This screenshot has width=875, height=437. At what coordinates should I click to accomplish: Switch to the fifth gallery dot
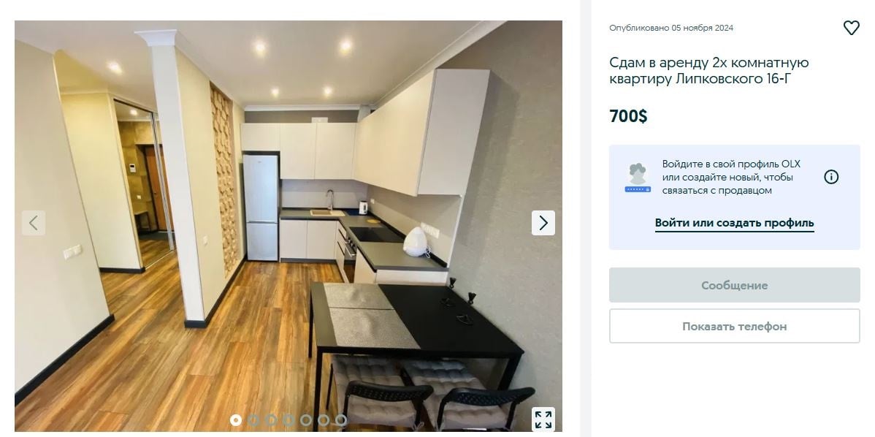point(306,419)
